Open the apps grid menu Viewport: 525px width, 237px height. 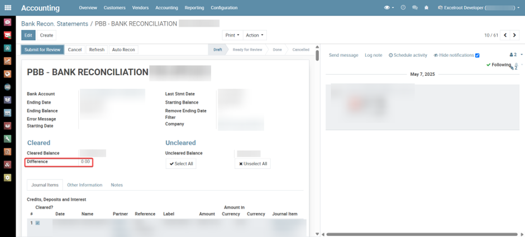8,7
